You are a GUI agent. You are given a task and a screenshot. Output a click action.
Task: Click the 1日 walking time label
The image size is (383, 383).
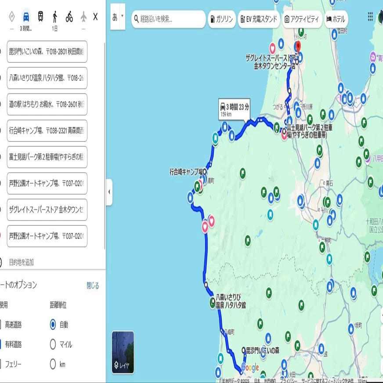point(55,29)
